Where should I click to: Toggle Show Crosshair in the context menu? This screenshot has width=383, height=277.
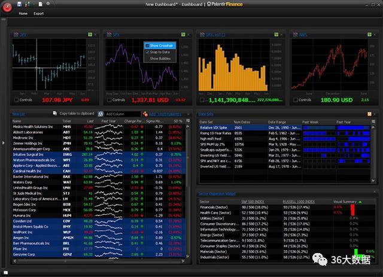[160, 45]
